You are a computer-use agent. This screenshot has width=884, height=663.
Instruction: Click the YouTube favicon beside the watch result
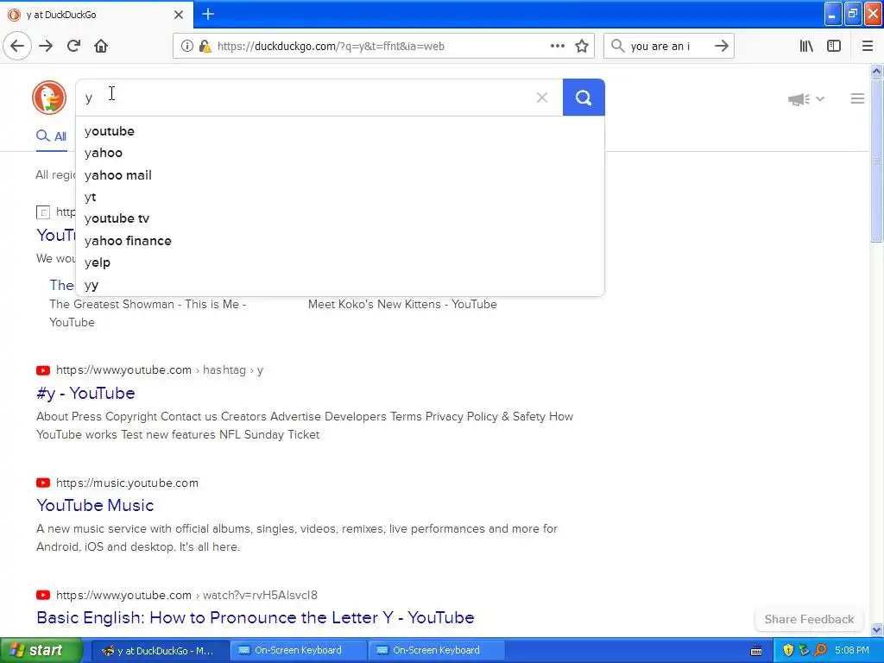[x=43, y=596]
